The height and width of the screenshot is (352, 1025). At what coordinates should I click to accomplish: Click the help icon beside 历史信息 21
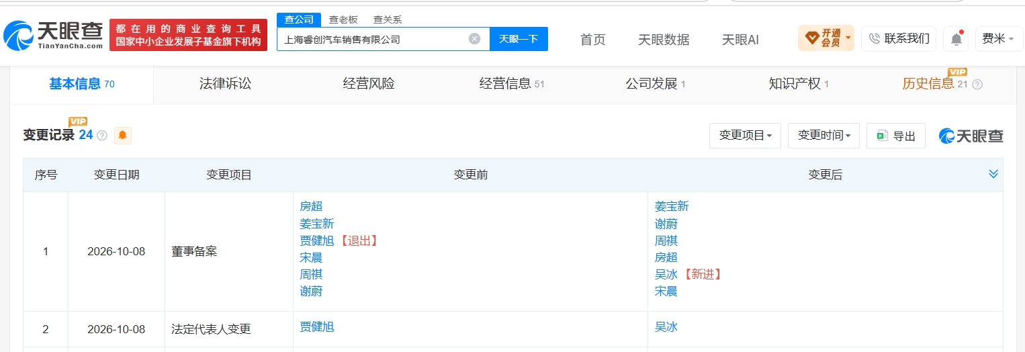[977, 85]
